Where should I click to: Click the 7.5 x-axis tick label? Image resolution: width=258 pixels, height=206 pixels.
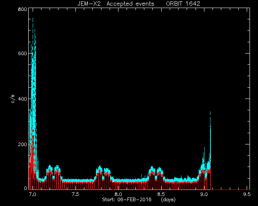pos(75,194)
